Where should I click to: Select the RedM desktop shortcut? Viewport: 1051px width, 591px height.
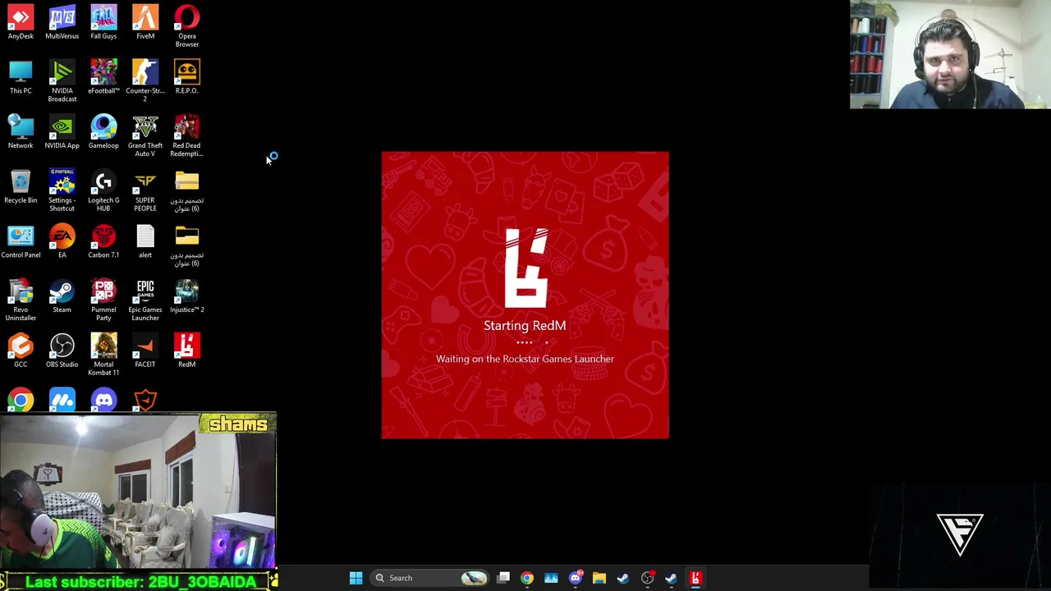(187, 351)
